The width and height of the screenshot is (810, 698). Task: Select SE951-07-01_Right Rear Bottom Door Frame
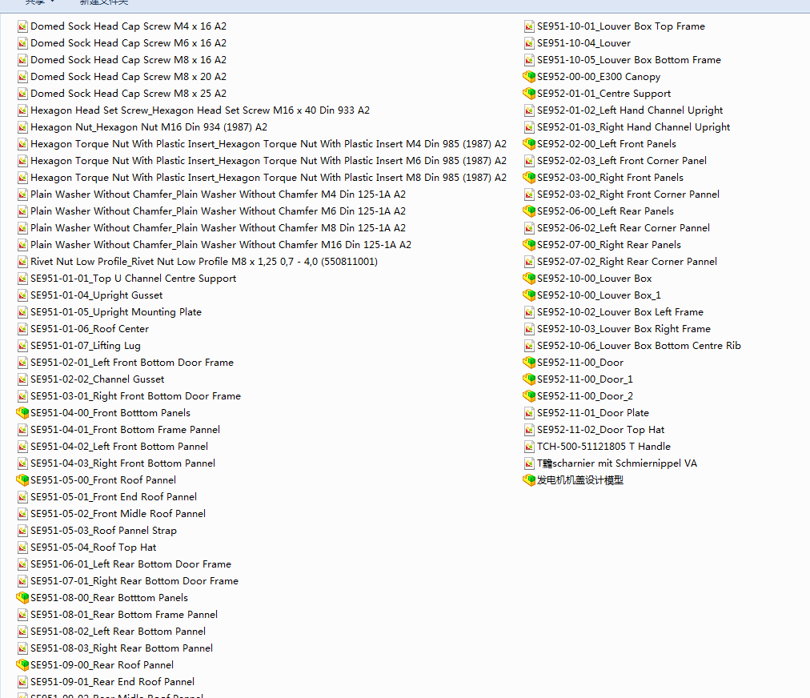click(x=134, y=580)
